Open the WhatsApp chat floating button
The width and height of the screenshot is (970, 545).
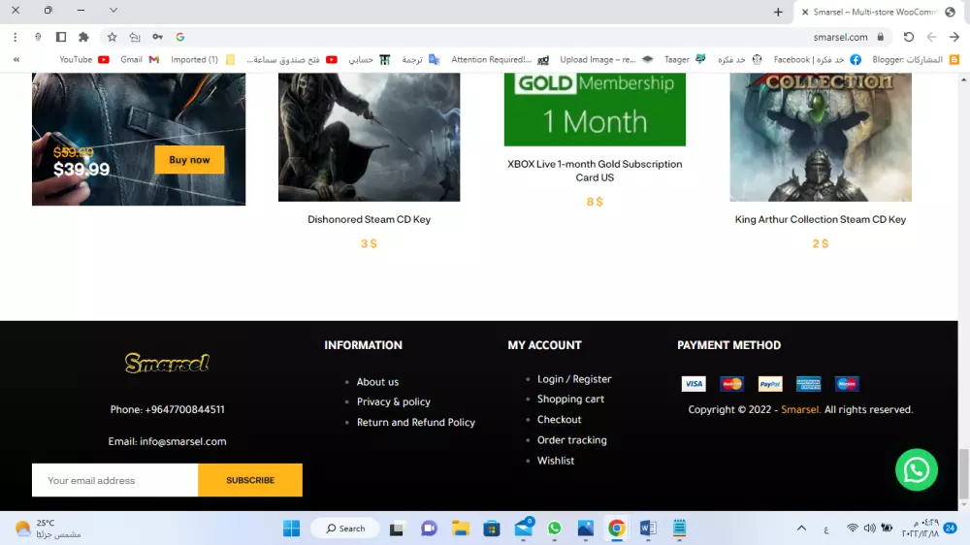(x=917, y=470)
